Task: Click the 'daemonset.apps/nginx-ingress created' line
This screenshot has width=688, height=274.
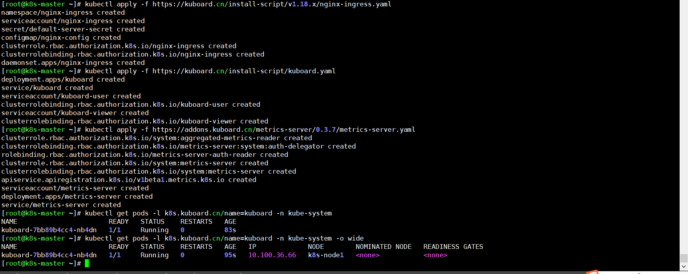Action: [73, 63]
